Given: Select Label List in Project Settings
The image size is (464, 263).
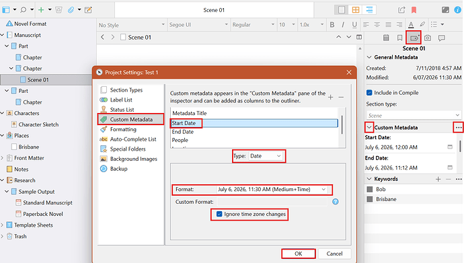Looking at the screenshot, I should pyautogui.click(x=121, y=100).
